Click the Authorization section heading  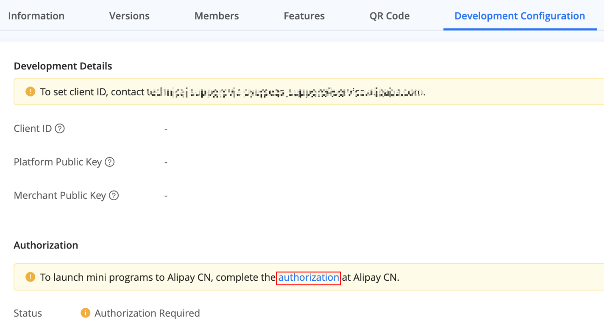pos(46,245)
